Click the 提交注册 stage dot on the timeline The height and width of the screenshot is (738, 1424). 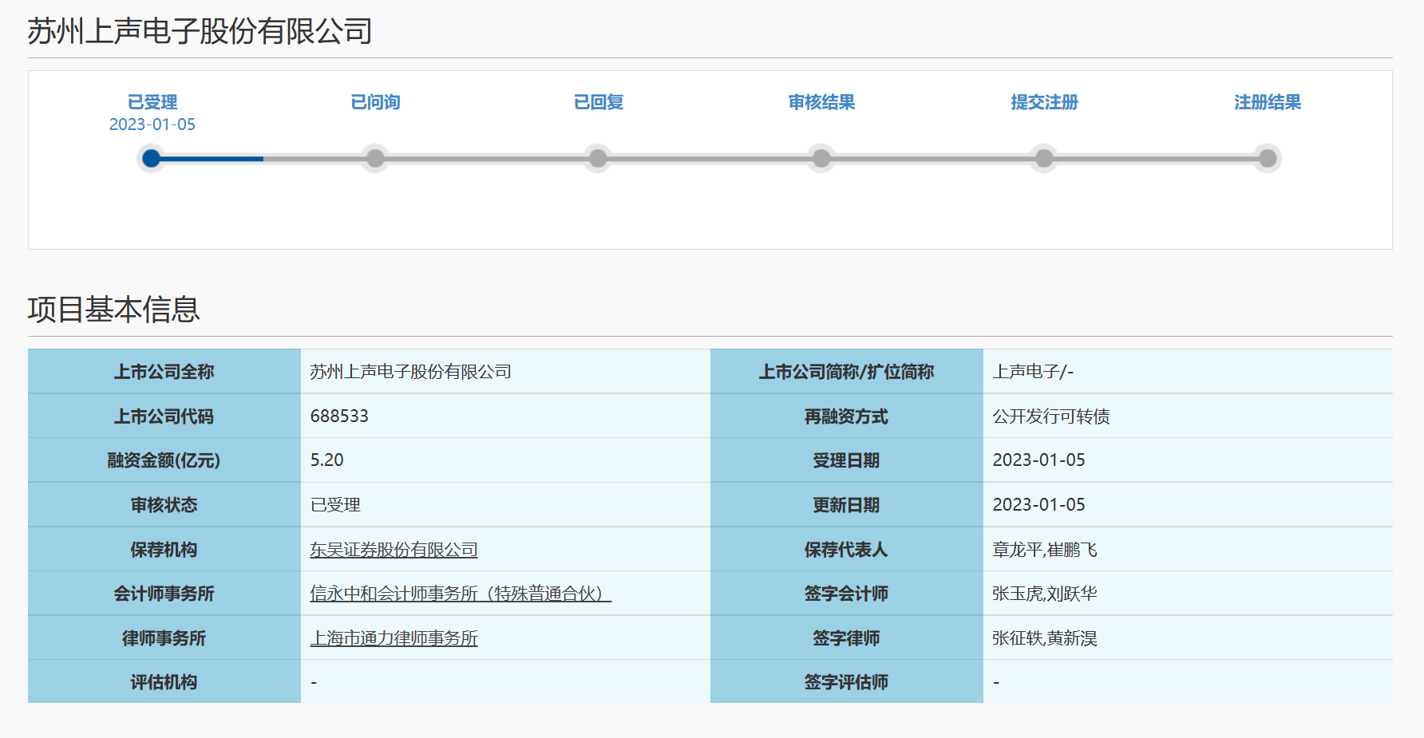1044,159
